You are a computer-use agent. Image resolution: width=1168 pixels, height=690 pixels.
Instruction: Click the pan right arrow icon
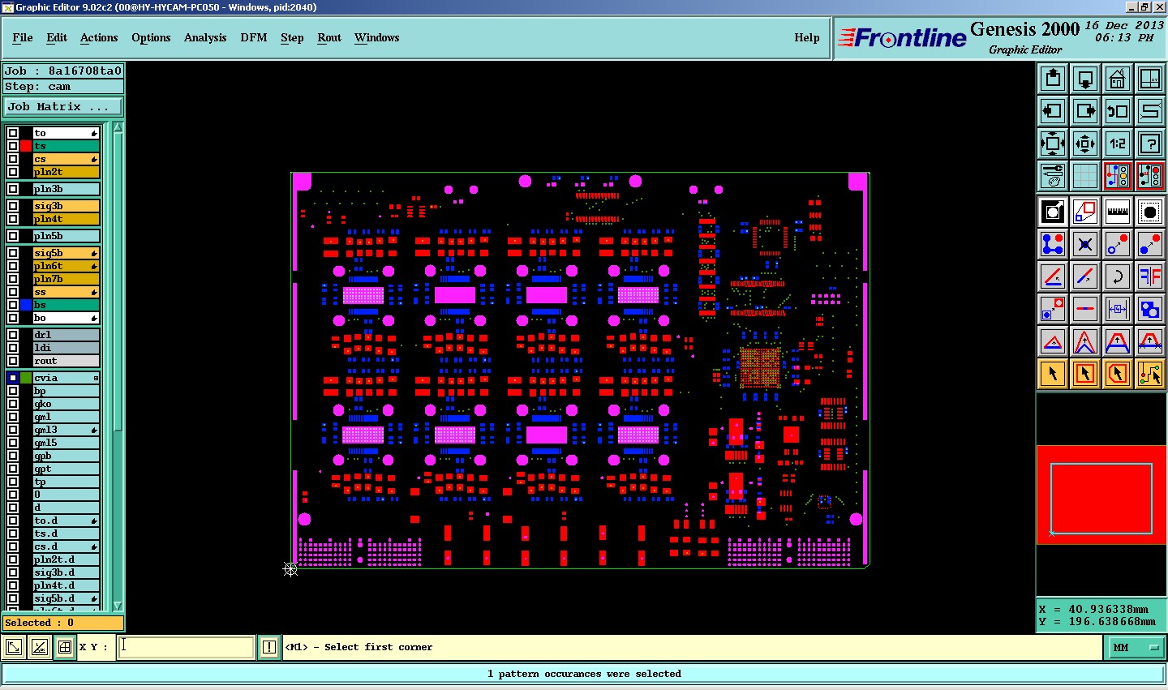1085,111
